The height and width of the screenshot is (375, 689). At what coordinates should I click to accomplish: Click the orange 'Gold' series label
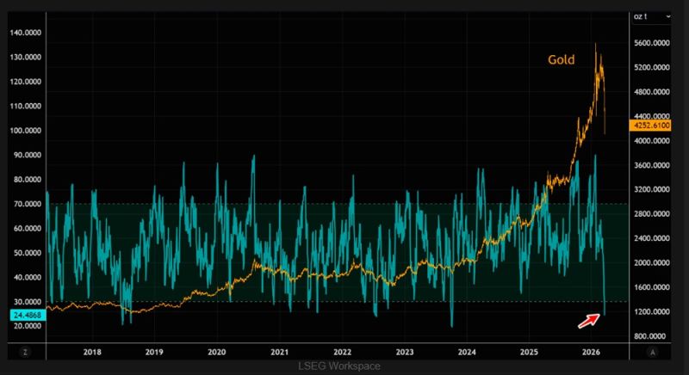pos(562,59)
